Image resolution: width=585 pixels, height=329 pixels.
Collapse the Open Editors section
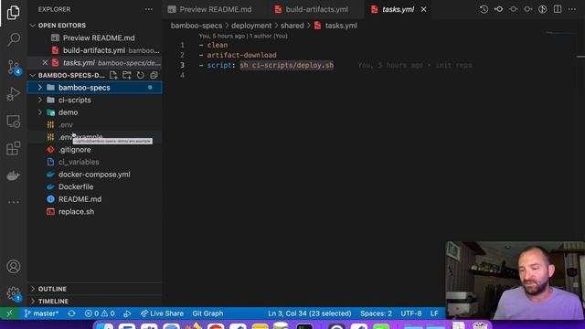pyautogui.click(x=33, y=26)
